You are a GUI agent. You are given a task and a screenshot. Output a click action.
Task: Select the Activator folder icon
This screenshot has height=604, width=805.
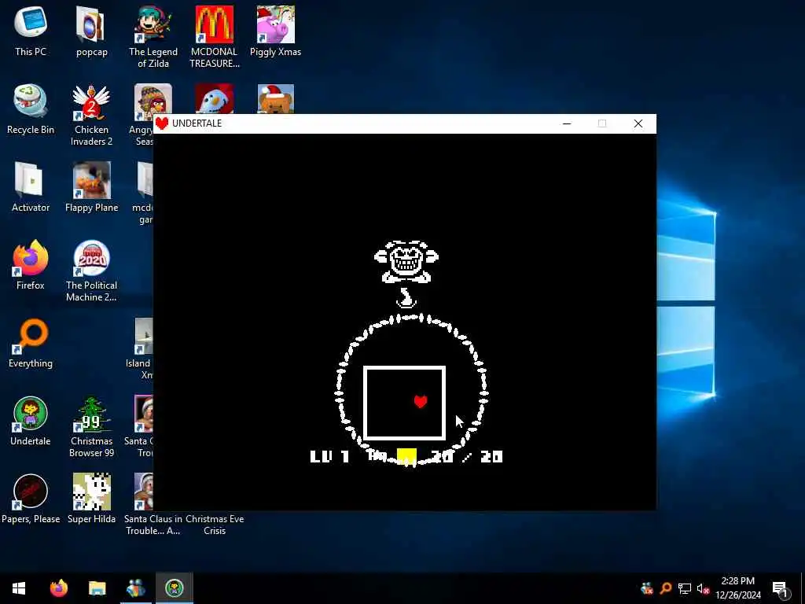(x=31, y=187)
